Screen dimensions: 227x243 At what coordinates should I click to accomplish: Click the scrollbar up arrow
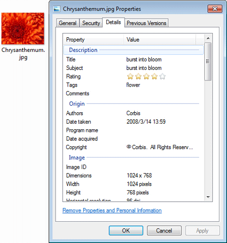[x=208, y=38]
